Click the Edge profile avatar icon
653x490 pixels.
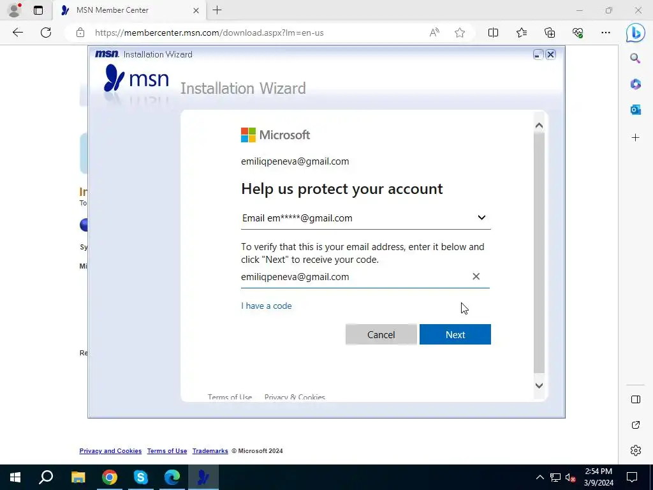pos(15,10)
